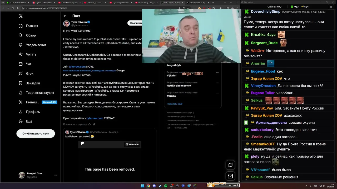Click Kruzhka_4aya username in chat
The height and width of the screenshot is (189, 337).
[263, 35]
